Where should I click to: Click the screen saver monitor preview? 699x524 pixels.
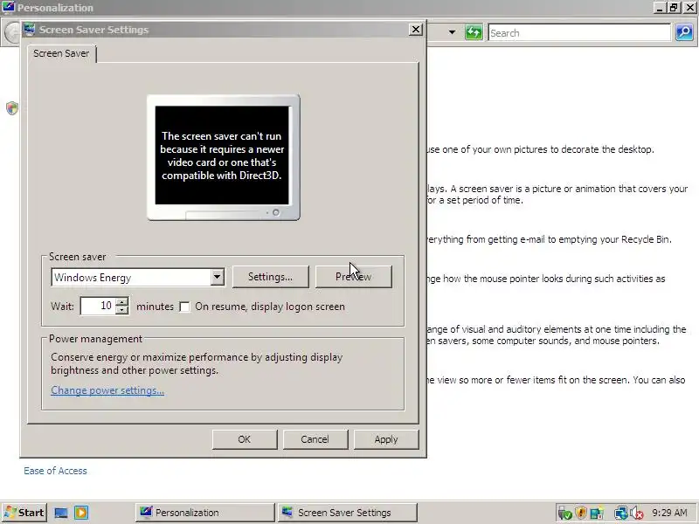tap(224, 157)
